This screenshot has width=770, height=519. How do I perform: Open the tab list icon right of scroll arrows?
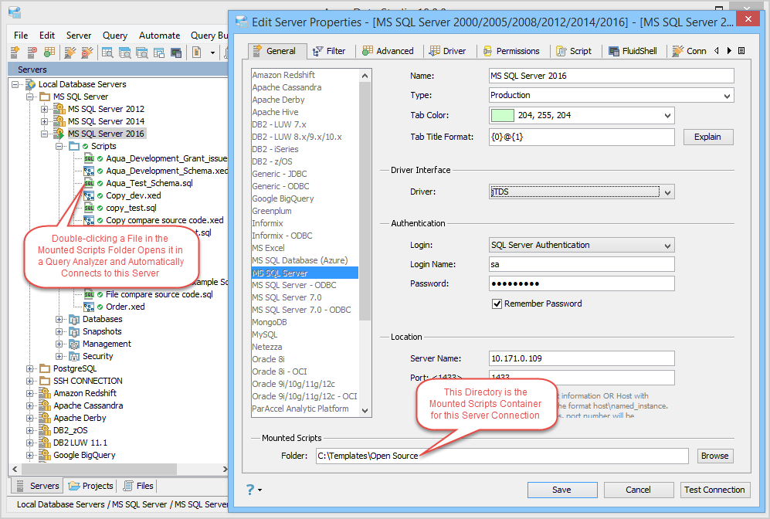tap(741, 50)
